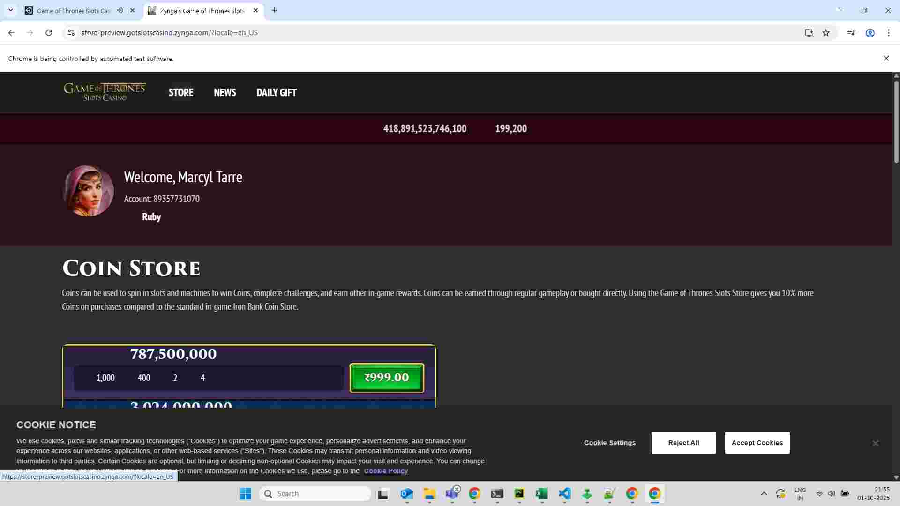This screenshot has height=506, width=900.
Task: Close the automated test software infobar
Action: (886, 58)
